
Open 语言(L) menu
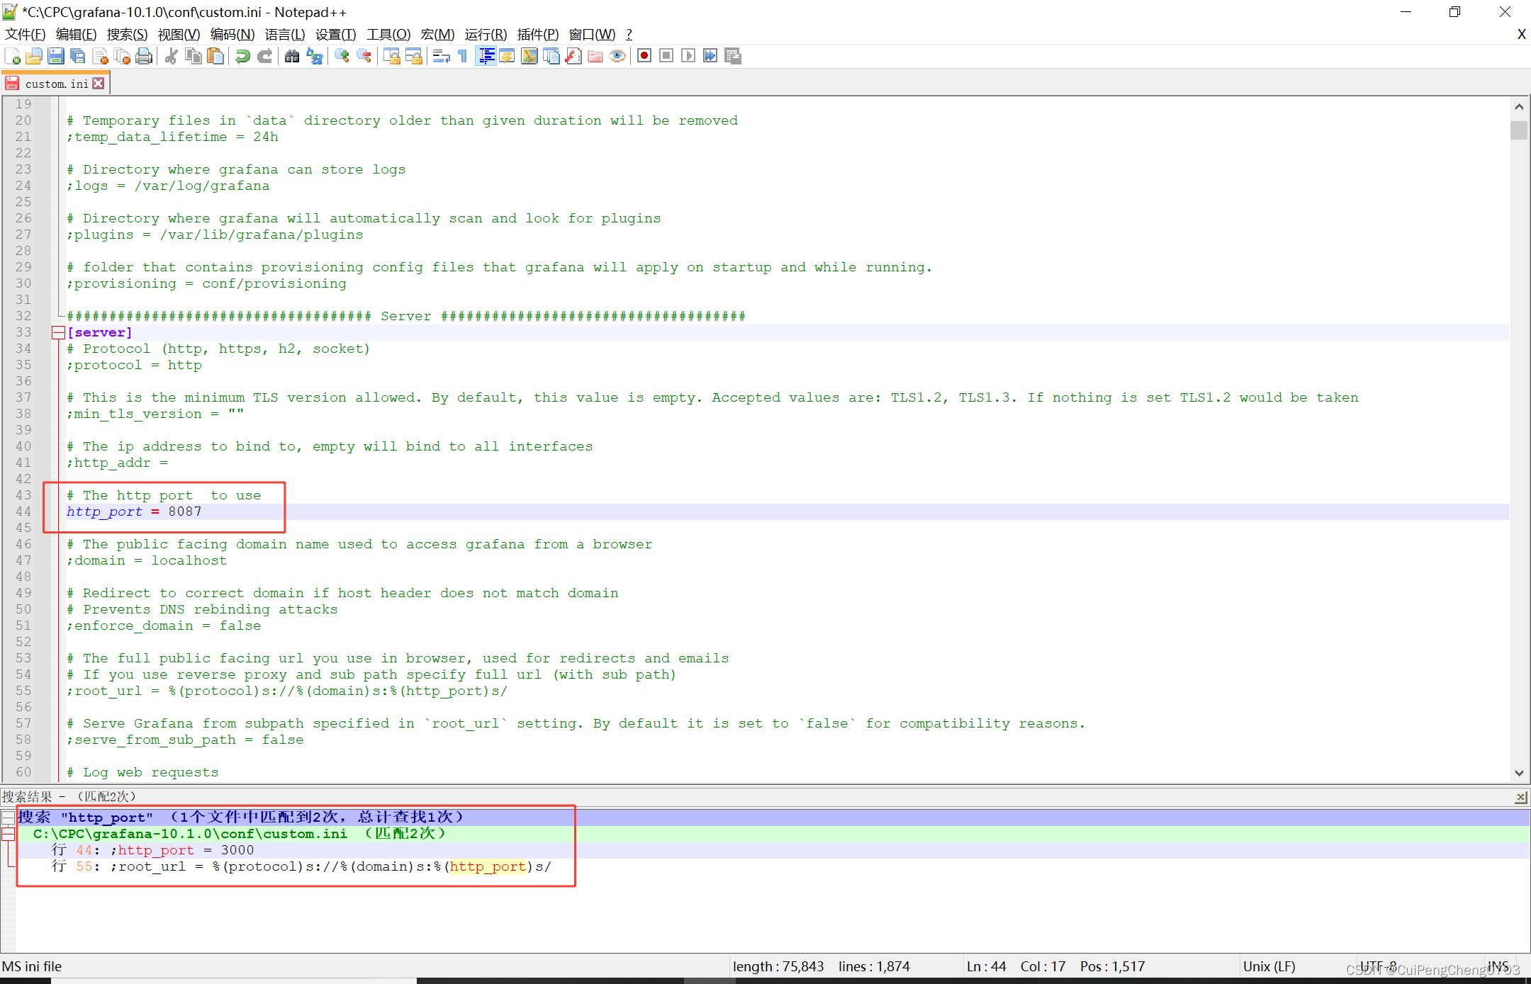(285, 34)
